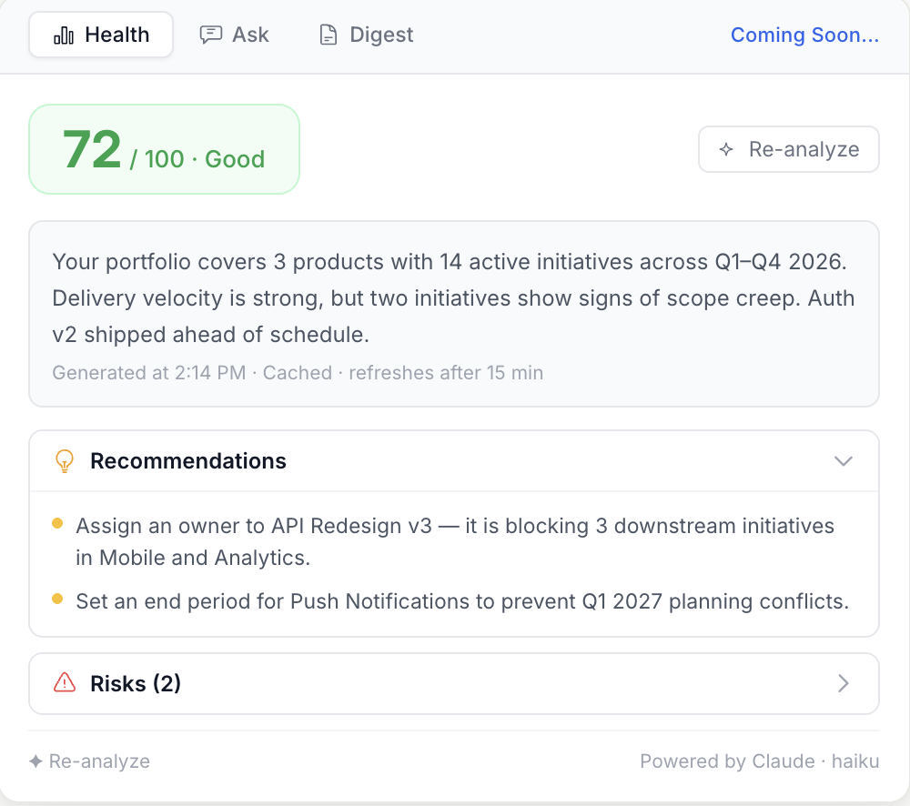The width and height of the screenshot is (910, 806).
Task: Click the Generated at 2:14 PM timestamp
Action: click(148, 372)
